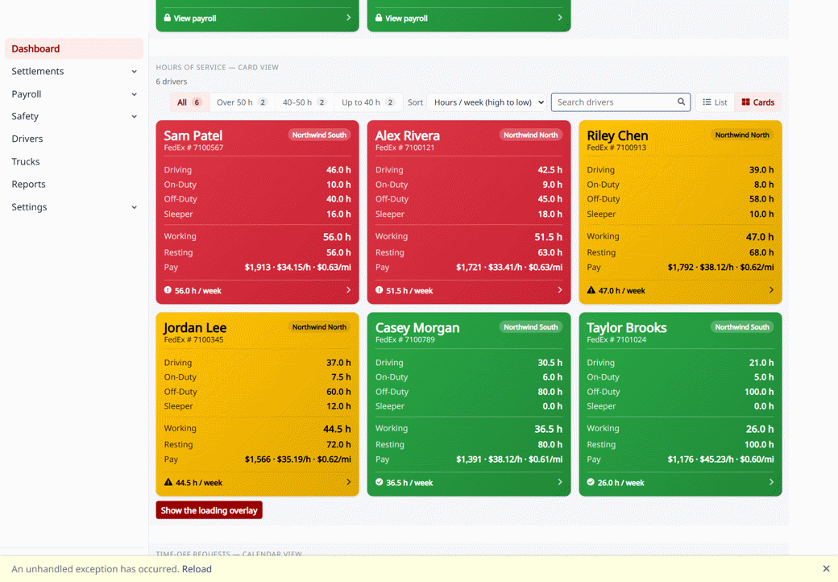The height and width of the screenshot is (582, 838).
Task: Click the lock icon on right View payroll
Action: pyautogui.click(x=379, y=18)
